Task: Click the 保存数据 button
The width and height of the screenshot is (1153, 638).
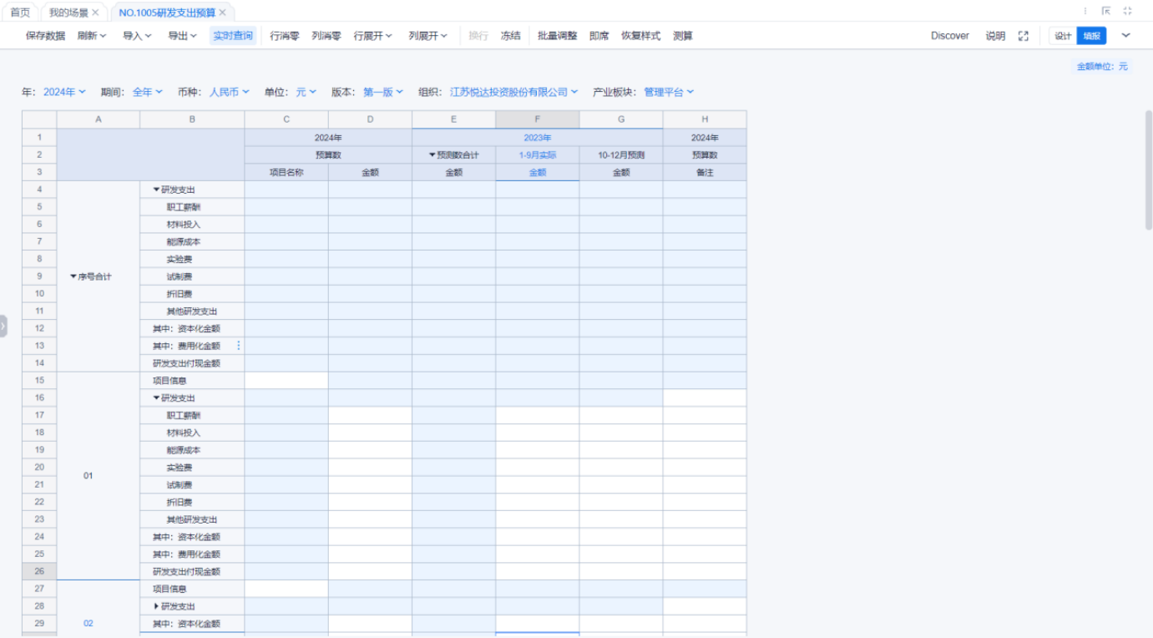Action: pos(45,36)
